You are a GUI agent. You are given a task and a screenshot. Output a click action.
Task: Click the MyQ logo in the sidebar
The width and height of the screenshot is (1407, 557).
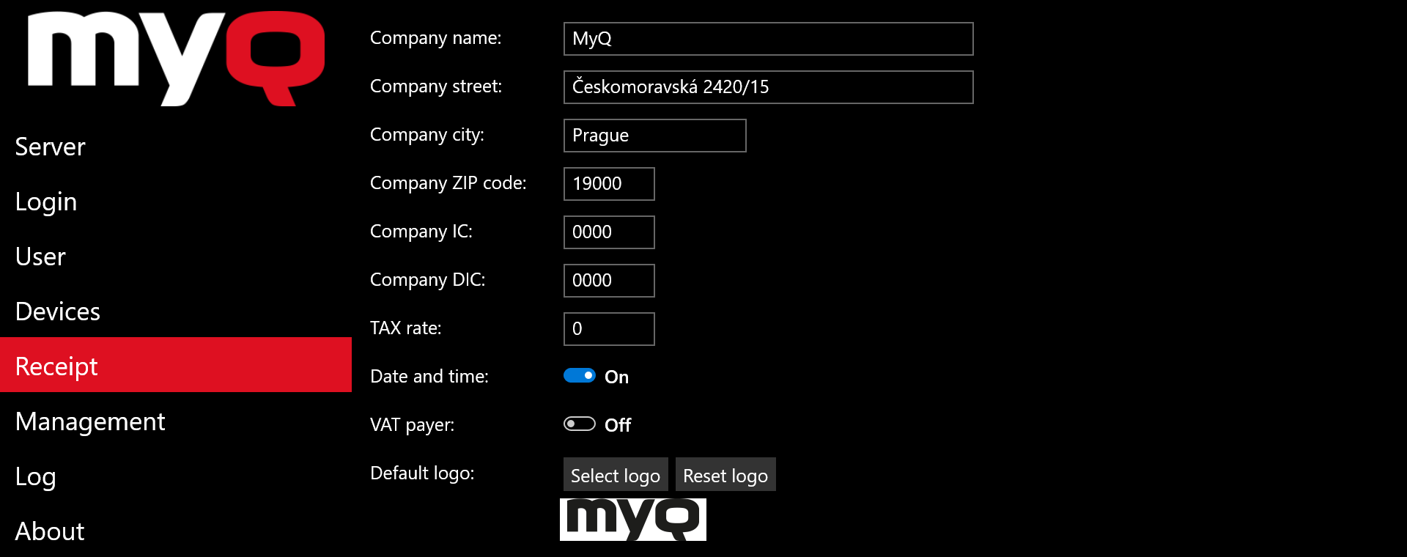(176, 59)
